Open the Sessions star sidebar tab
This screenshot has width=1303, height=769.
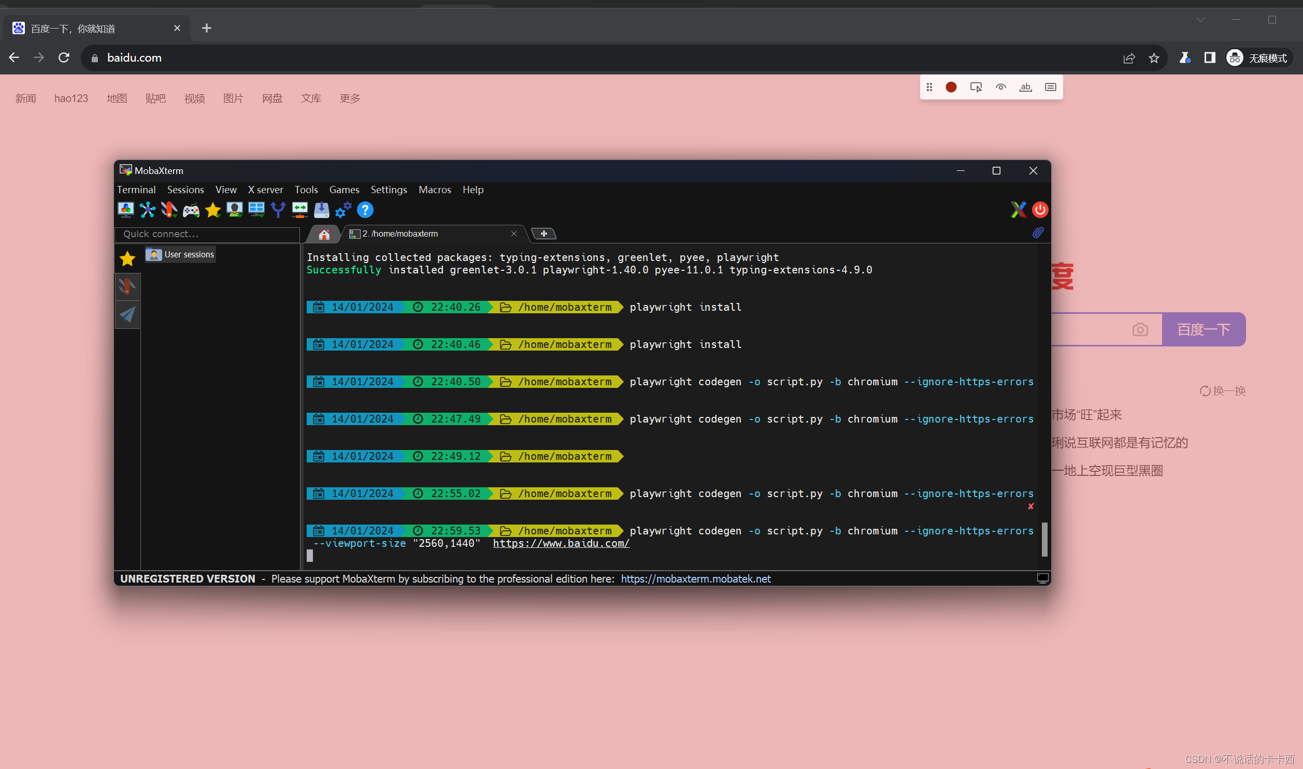[x=127, y=258]
